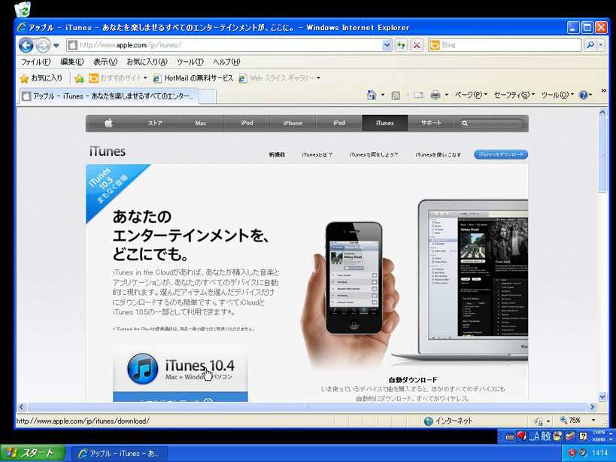
Task: Open the お気に入り favorites star button
Action: tap(41, 78)
